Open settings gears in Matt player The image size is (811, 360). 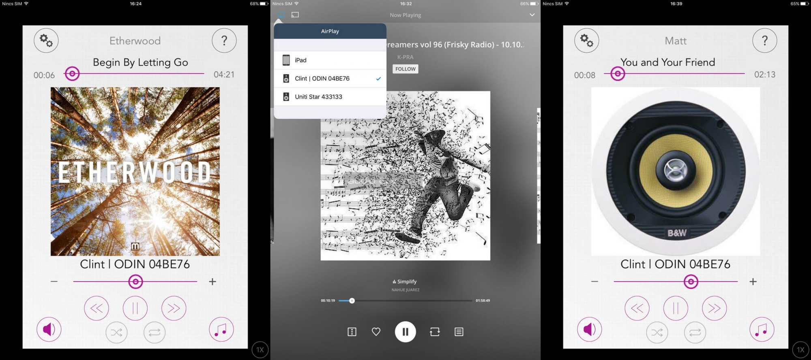point(587,40)
